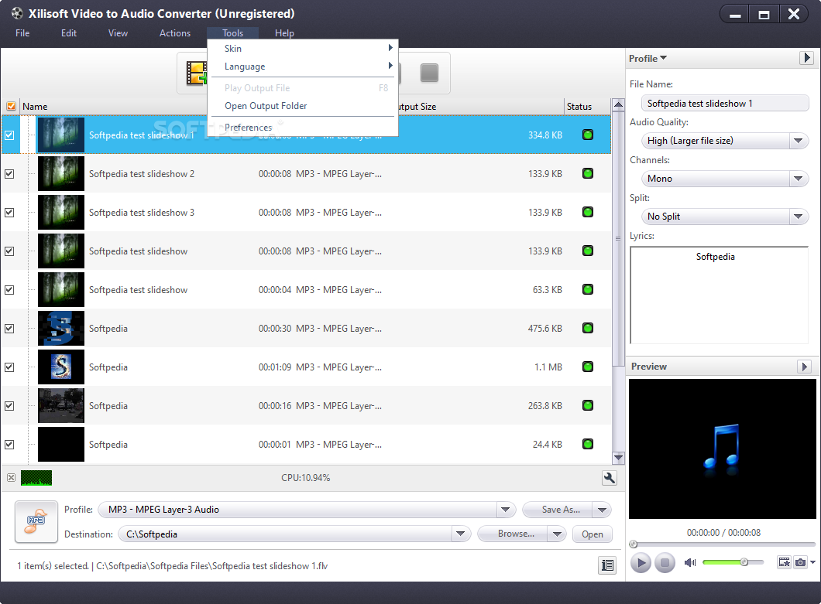Click the Open destination button
The height and width of the screenshot is (604, 821).
pyautogui.click(x=593, y=534)
